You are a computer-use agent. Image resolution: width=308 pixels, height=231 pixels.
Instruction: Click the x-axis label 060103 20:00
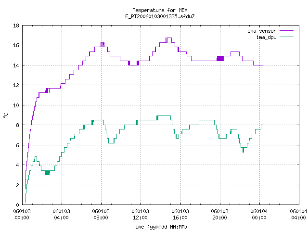[219, 215]
